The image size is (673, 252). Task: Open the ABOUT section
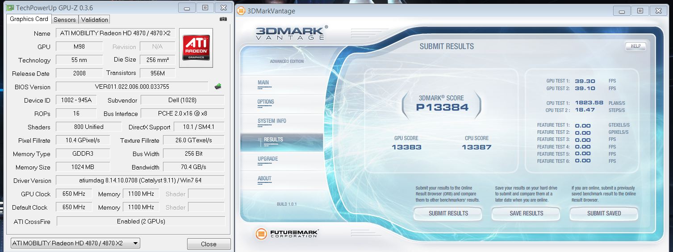coord(264,178)
